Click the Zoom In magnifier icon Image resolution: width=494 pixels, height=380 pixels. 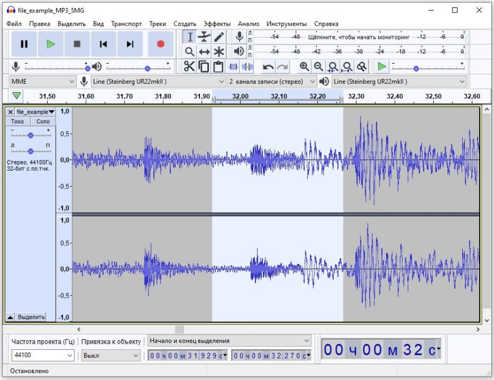(304, 67)
